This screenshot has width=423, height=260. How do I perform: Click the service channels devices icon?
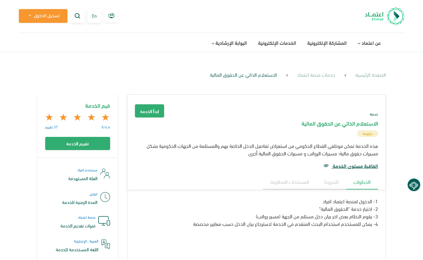pos(104,221)
